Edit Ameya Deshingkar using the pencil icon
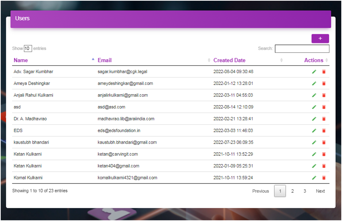Screen dimensions: 342x221 pos(314,83)
